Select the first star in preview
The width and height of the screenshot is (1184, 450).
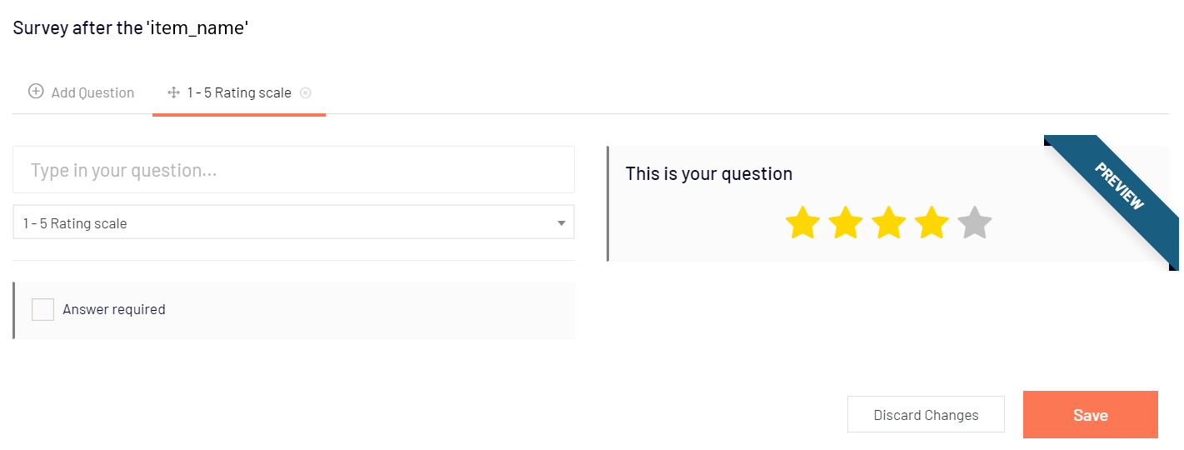[x=802, y=223]
